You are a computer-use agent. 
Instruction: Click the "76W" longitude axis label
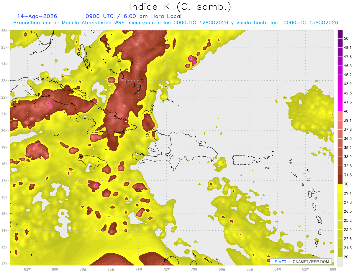point(111,269)
